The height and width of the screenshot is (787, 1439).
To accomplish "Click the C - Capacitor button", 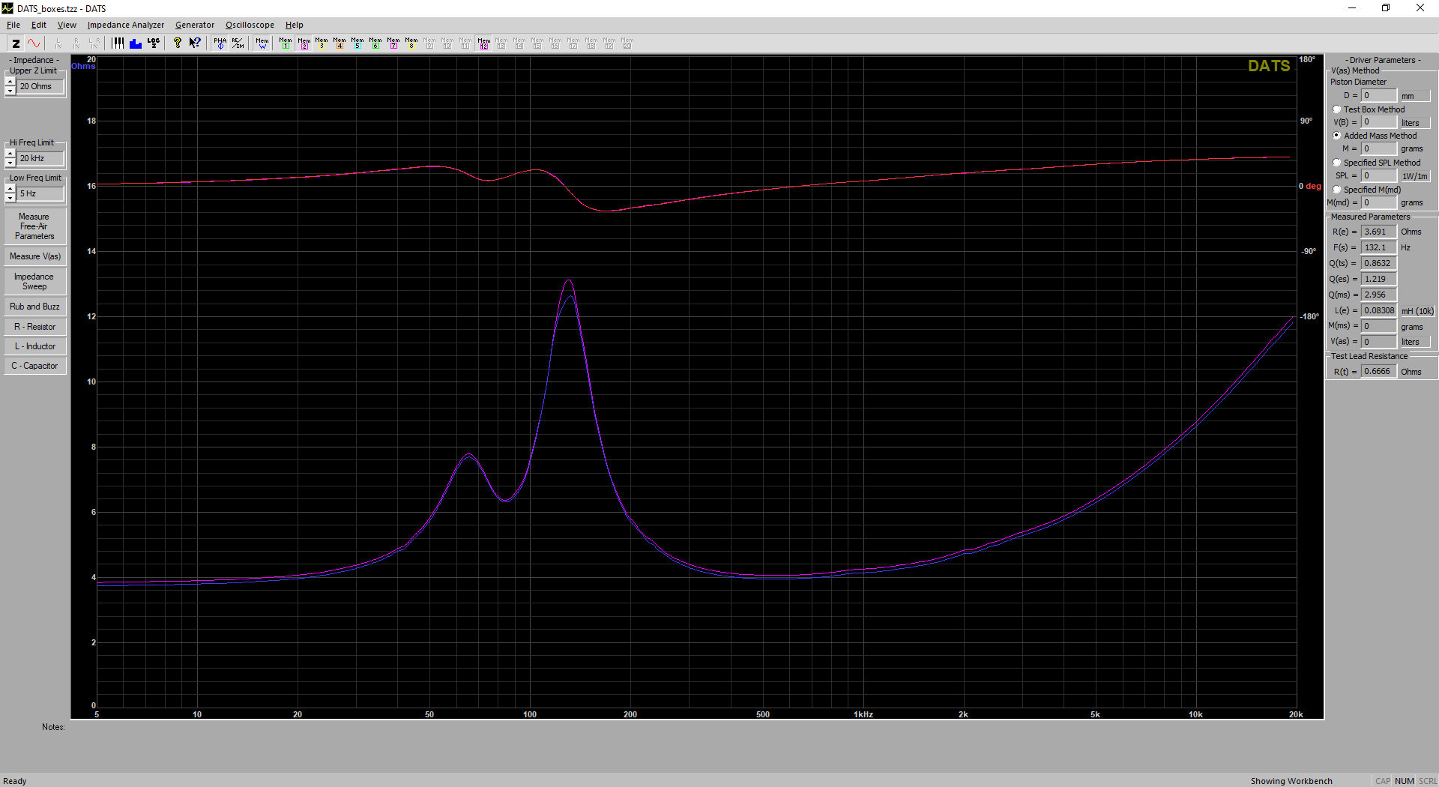I will tap(34, 366).
